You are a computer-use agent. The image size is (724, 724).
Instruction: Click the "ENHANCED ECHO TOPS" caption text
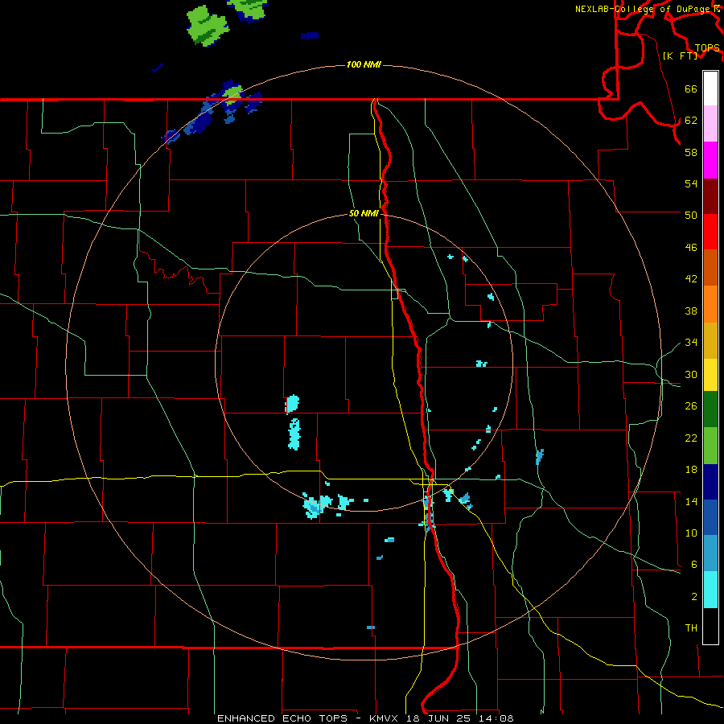pos(282,718)
